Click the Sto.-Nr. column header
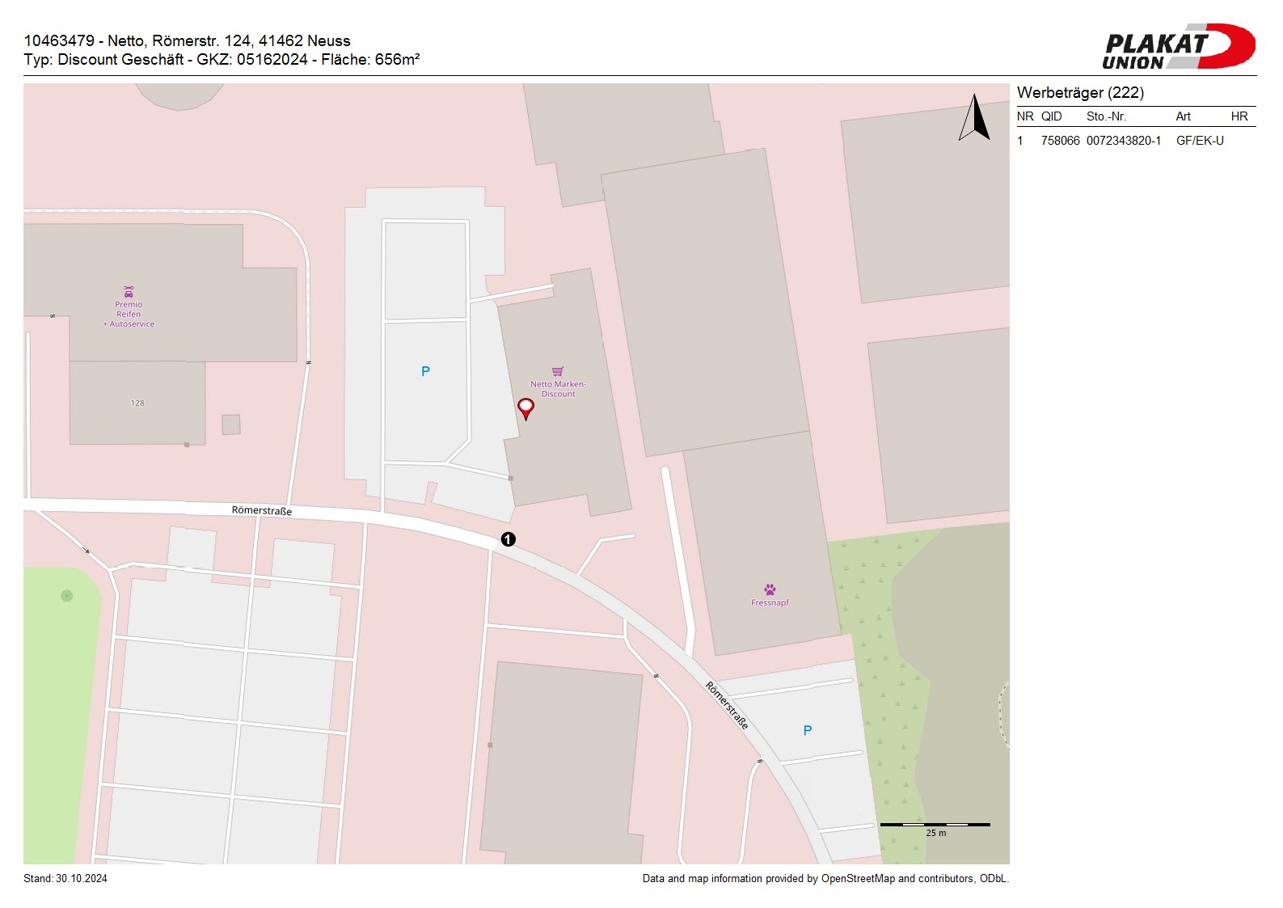 (x=1106, y=116)
